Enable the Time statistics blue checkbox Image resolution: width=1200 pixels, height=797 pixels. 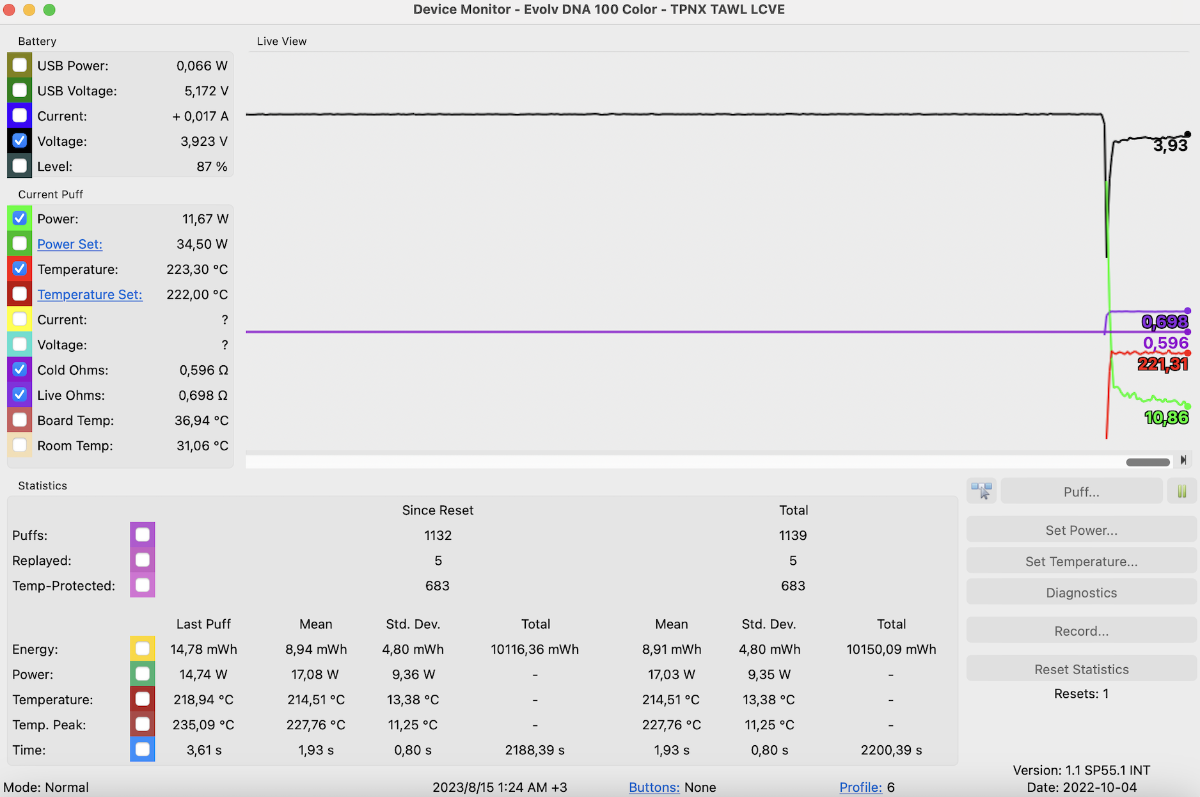(x=142, y=750)
